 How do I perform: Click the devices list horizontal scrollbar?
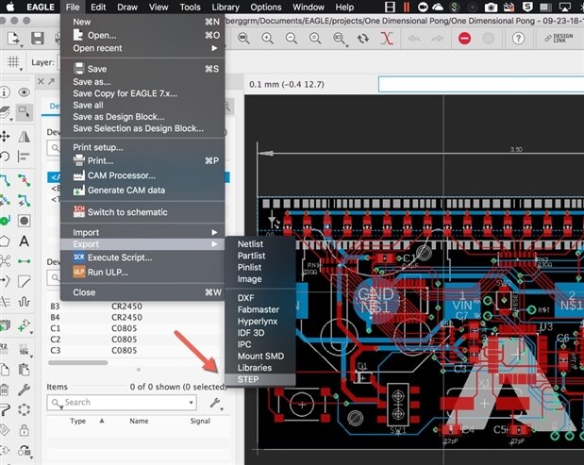tap(78, 362)
